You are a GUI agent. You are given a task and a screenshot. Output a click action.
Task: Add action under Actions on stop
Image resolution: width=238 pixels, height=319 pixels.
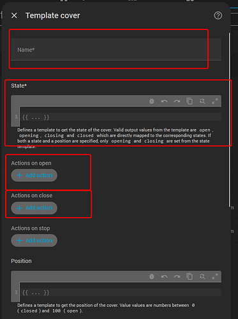tap(34, 241)
